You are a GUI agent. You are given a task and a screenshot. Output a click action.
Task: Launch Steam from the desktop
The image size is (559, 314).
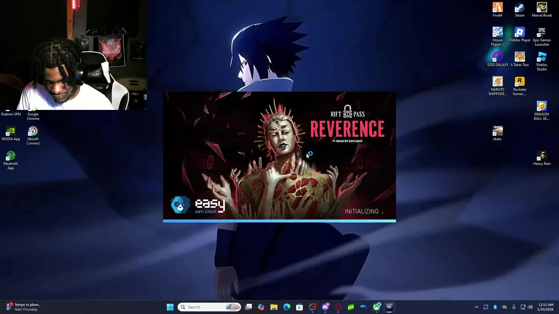(520, 10)
